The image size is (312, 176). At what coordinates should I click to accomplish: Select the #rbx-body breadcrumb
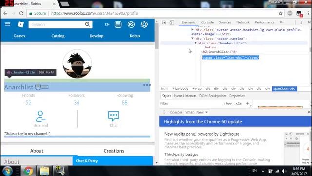[180, 88]
